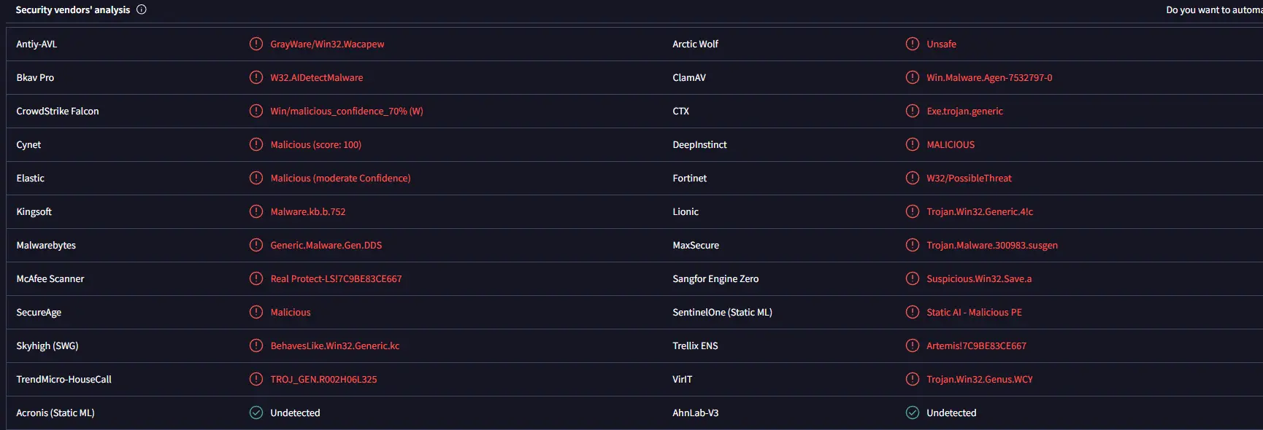Click the green check icon for AhnLab-V3
Screen dimensions: 1263x430
(913, 413)
